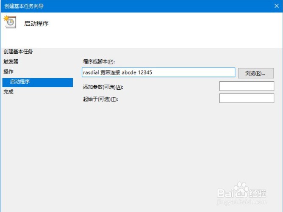
Task: Select 触发器 step in sidebar
Action: (x=11, y=61)
